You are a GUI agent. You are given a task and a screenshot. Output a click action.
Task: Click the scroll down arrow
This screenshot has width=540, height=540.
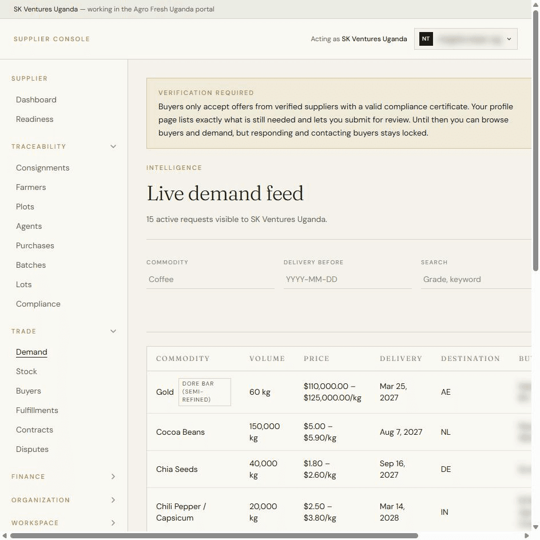[x=535, y=527]
